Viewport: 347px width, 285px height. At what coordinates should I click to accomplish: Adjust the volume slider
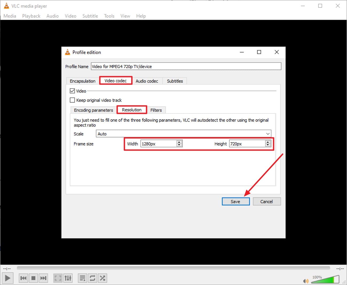(326, 279)
